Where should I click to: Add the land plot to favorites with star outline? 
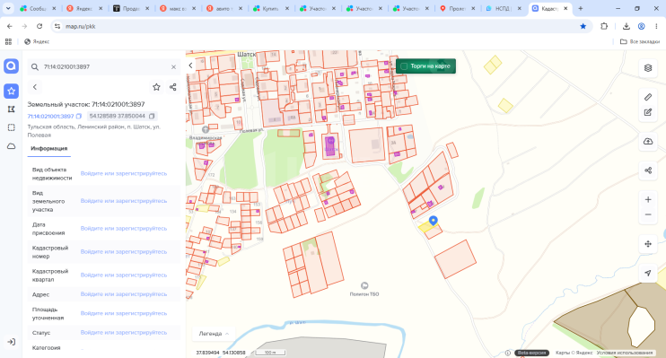[156, 87]
